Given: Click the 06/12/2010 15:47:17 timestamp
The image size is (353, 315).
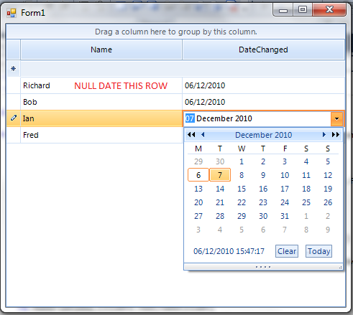Looking at the screenshot, I should pyautogui.click(x=229, y=251).
